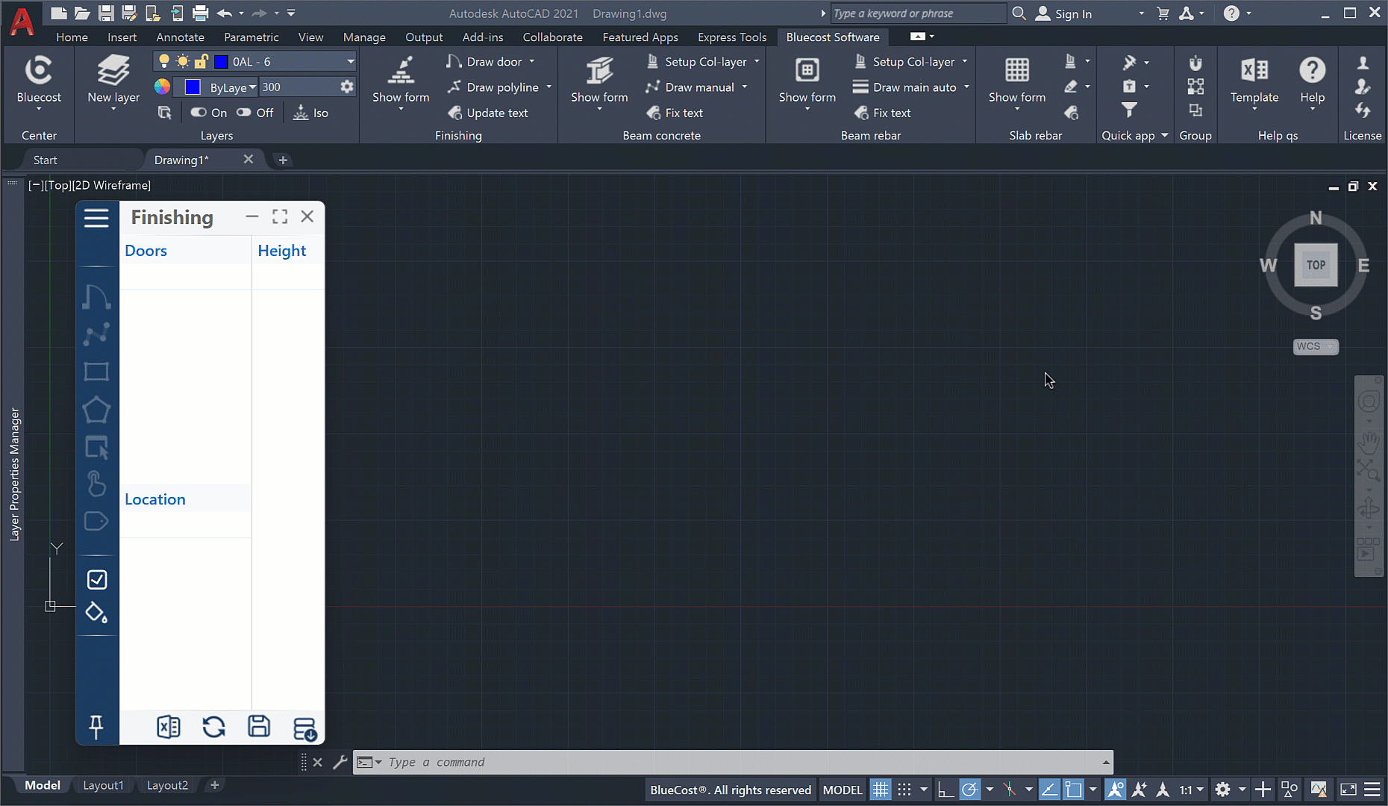Screen dimensions: 1388x806
Task: Click the Excel export icon in Finishing panel
Action: click(x=169, y=727)
